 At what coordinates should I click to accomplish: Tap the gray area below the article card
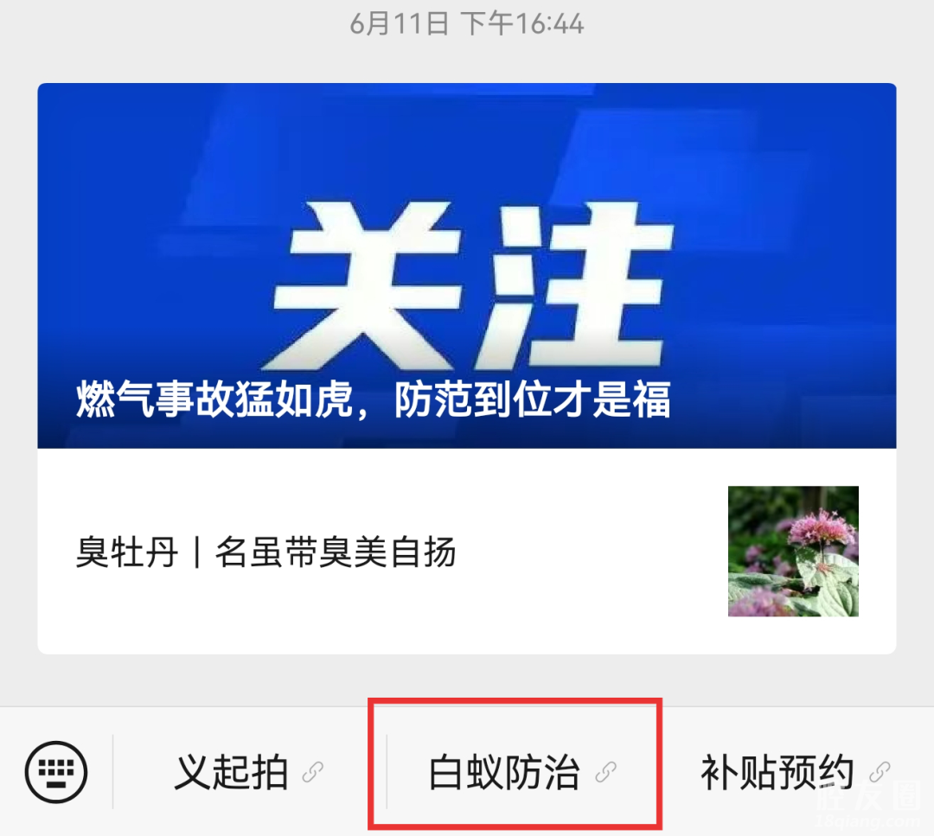pos(466,680)
